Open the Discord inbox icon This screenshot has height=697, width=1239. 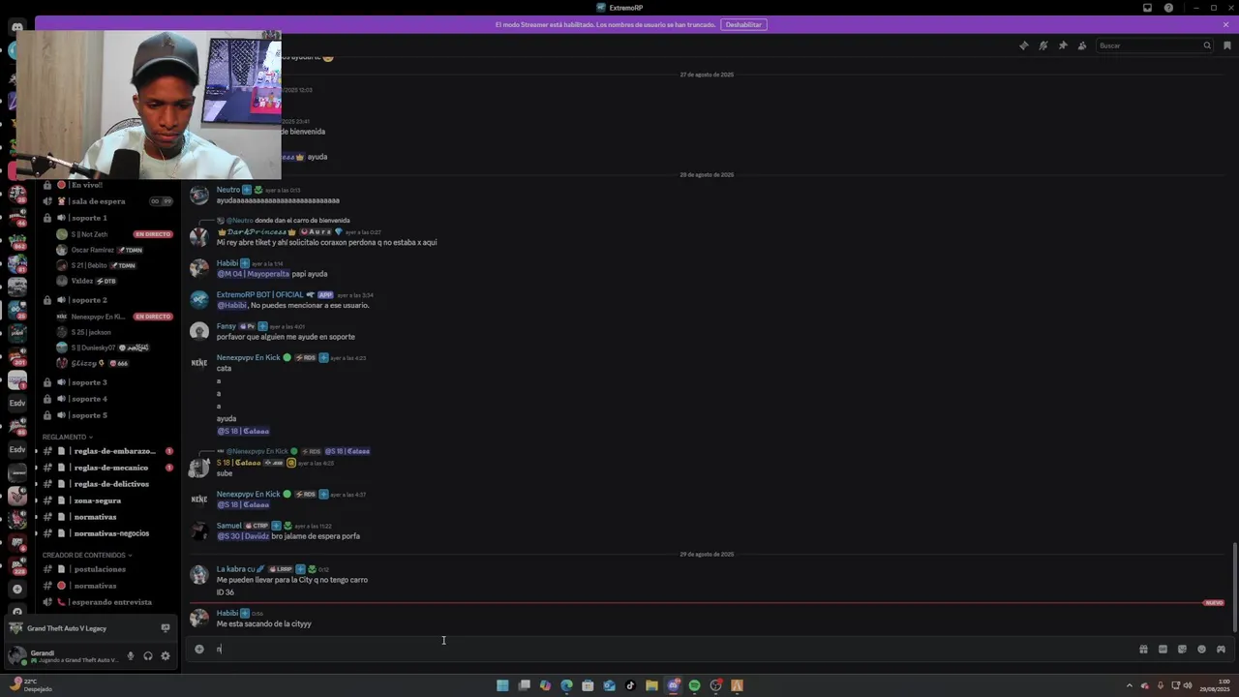pos(1147,8)
